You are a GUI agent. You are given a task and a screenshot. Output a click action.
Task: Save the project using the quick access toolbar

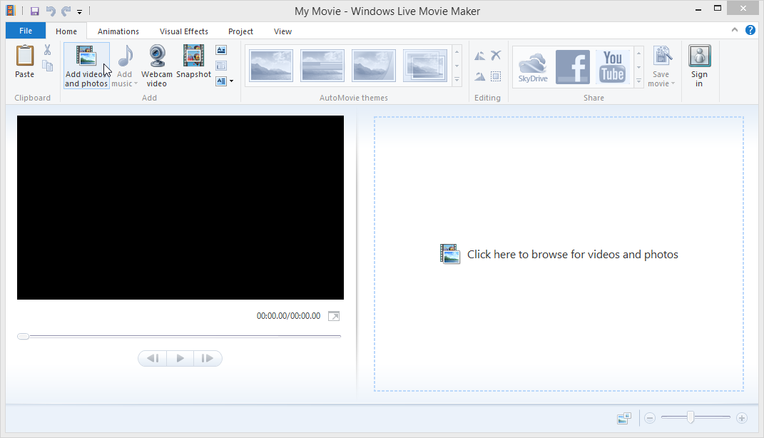(34, 11)
